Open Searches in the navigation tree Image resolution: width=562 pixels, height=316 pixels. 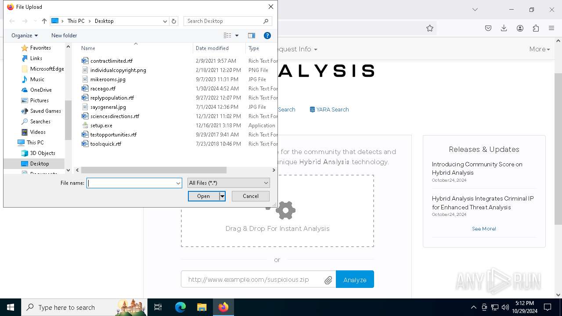coord(40,122)
